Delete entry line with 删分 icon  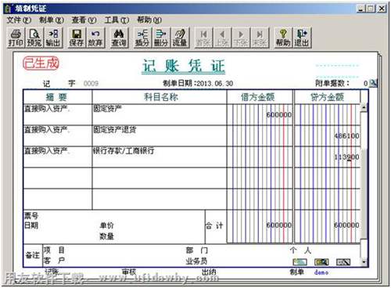pyautogui.click(x=161, y=38)
